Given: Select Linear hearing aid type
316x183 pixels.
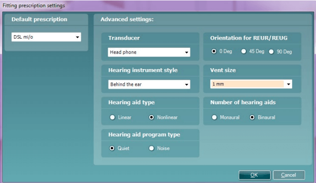Looking at the screenshot, I should (112, 117).
